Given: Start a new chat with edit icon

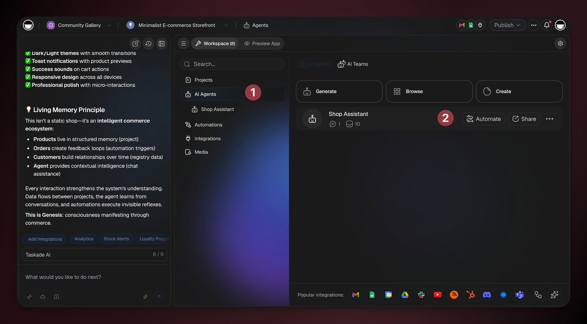Looking at the screenshot, I should 135,44.
